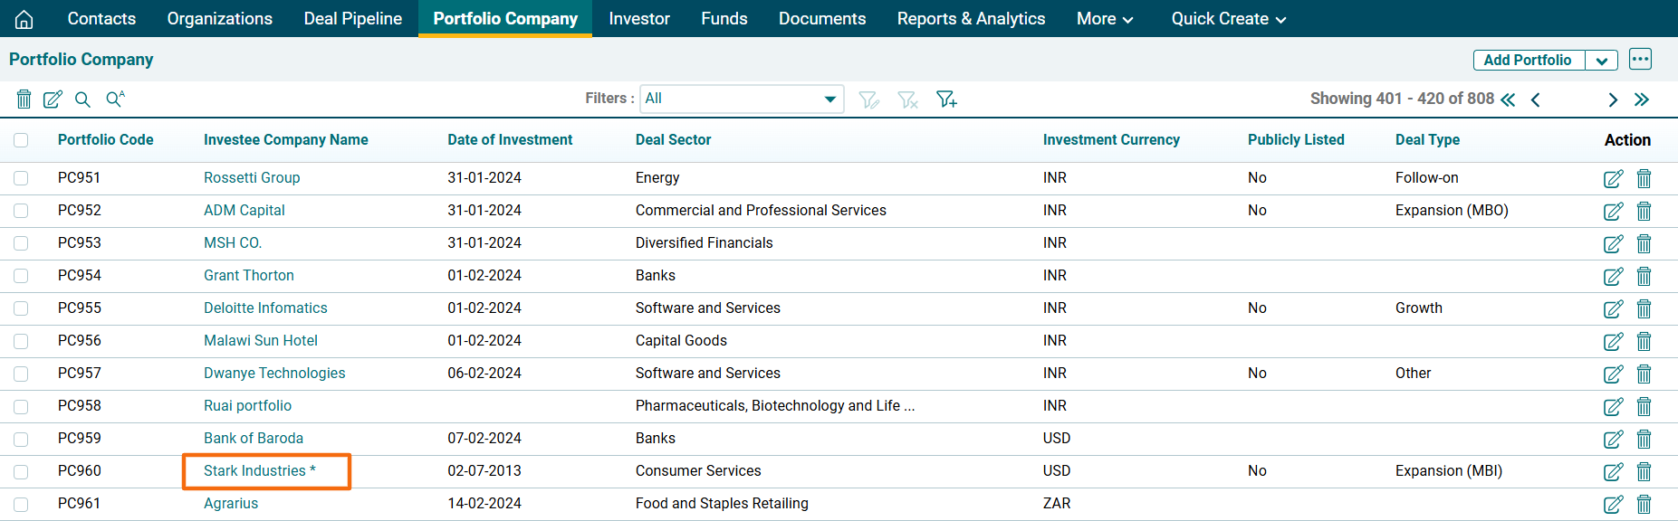The width and height of the screenshot is (1678, 521).
Task: Open the Filters dropdown showing All
Action: (x=742, y=99)
